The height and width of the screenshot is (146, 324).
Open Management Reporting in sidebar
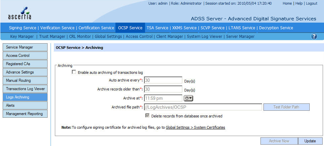tap(24, 114)
